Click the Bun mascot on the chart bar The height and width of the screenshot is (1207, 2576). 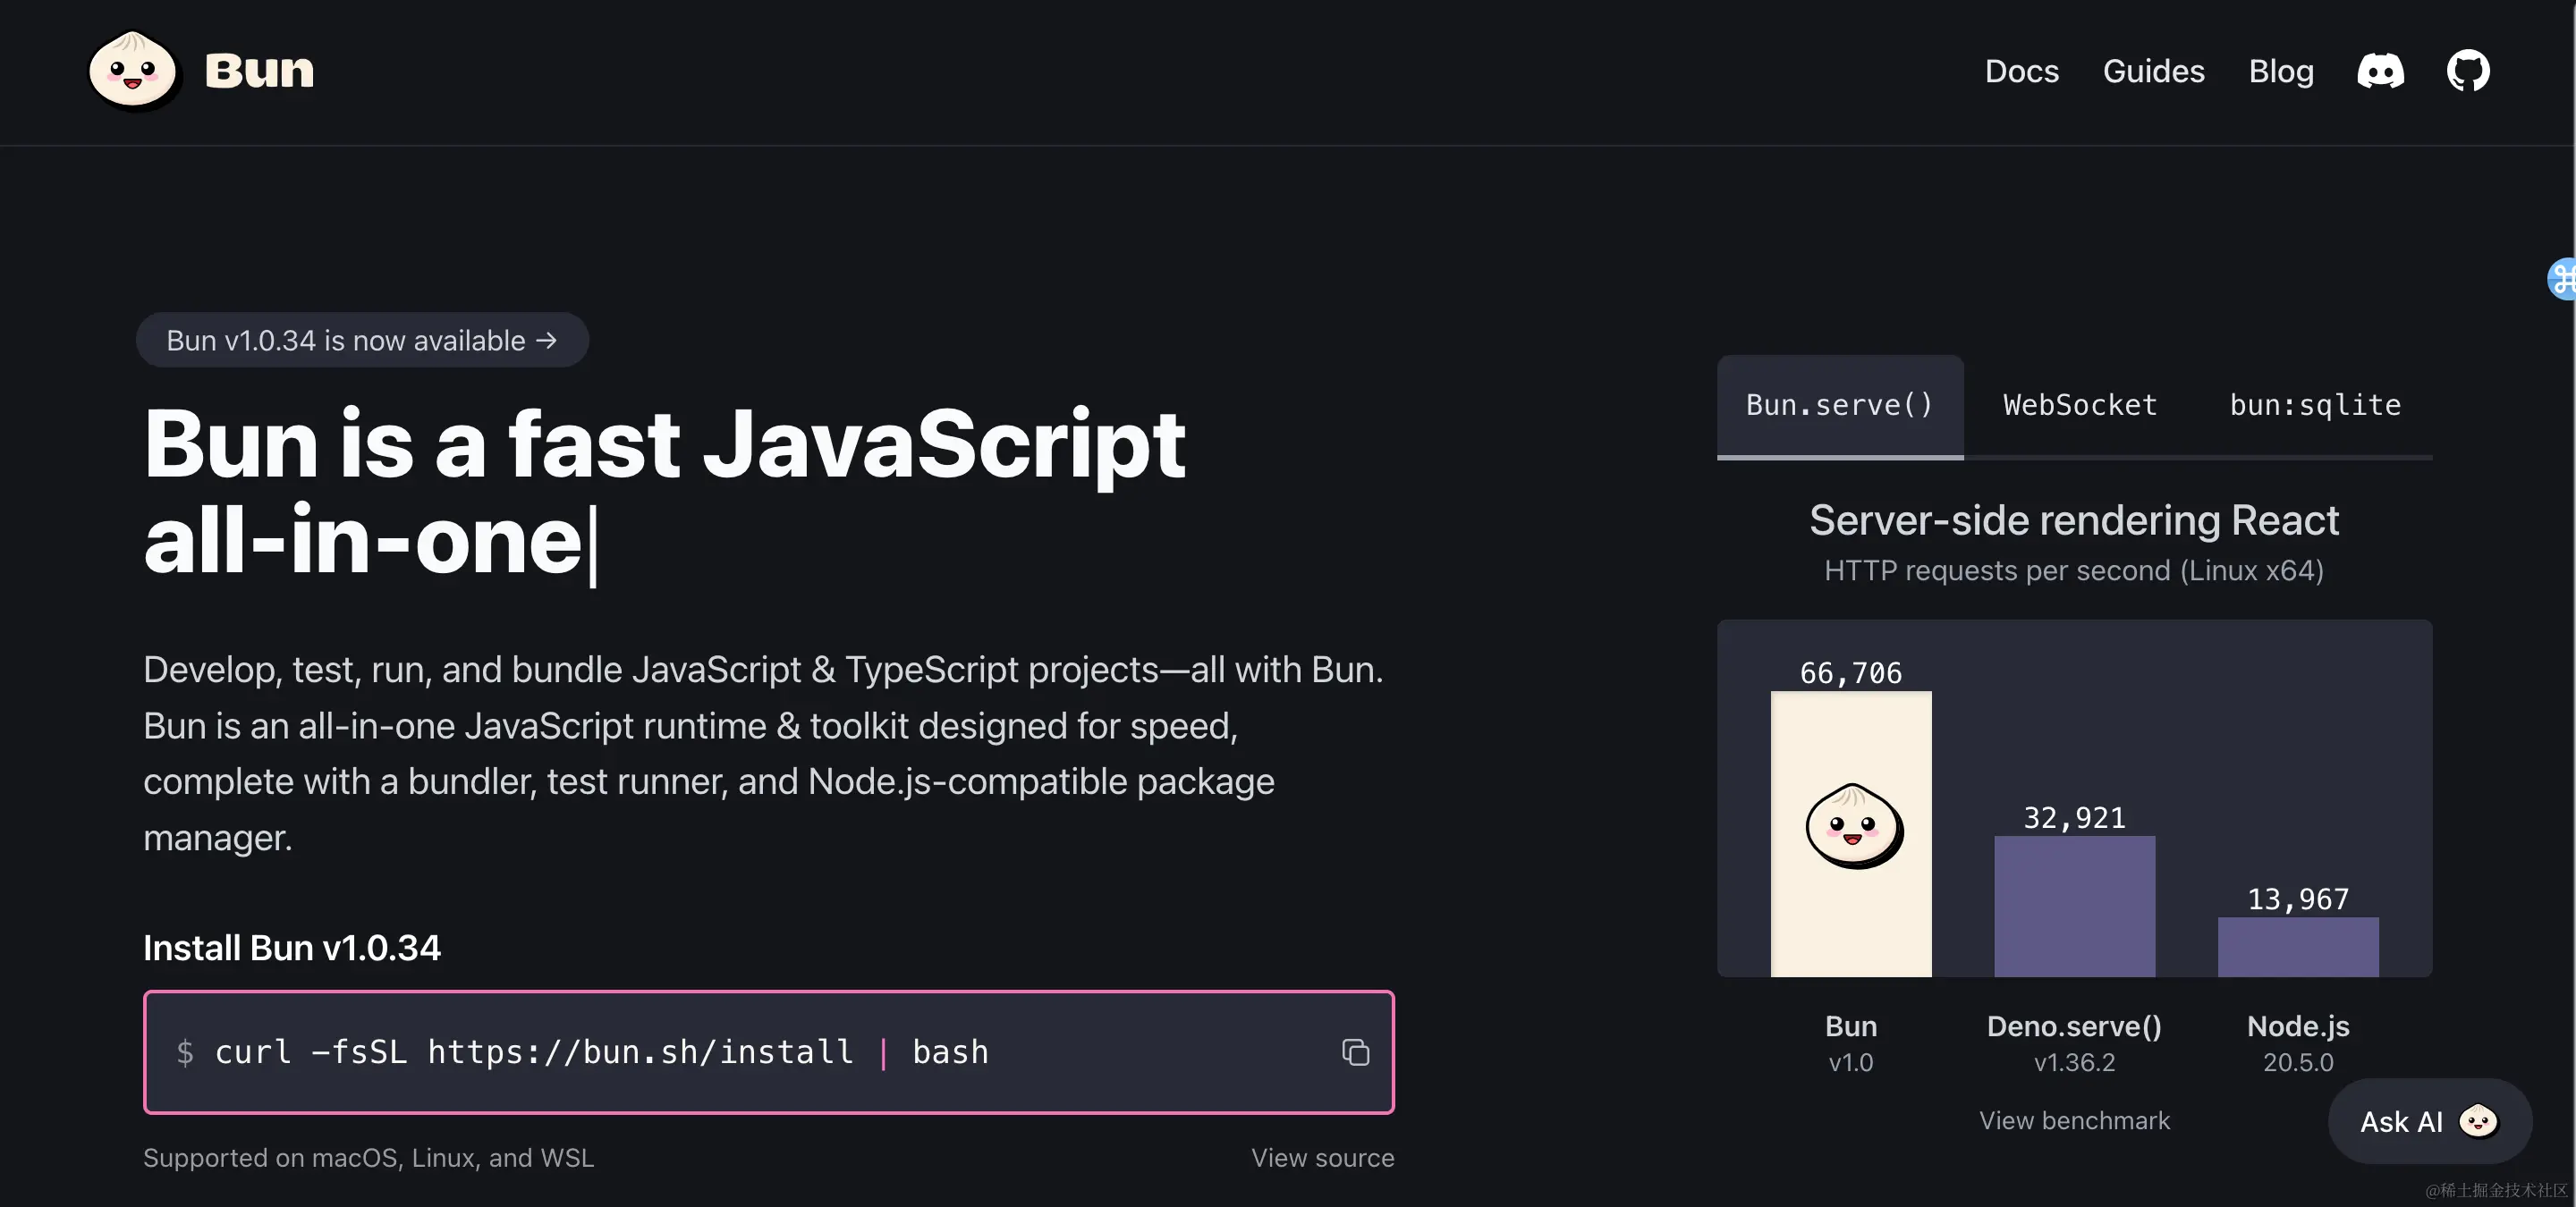point(1853,826)
